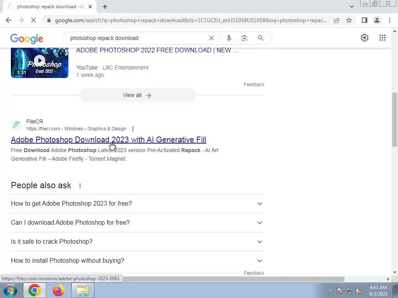
Task: Open People also ask options menu
Action: pos(80,186)
